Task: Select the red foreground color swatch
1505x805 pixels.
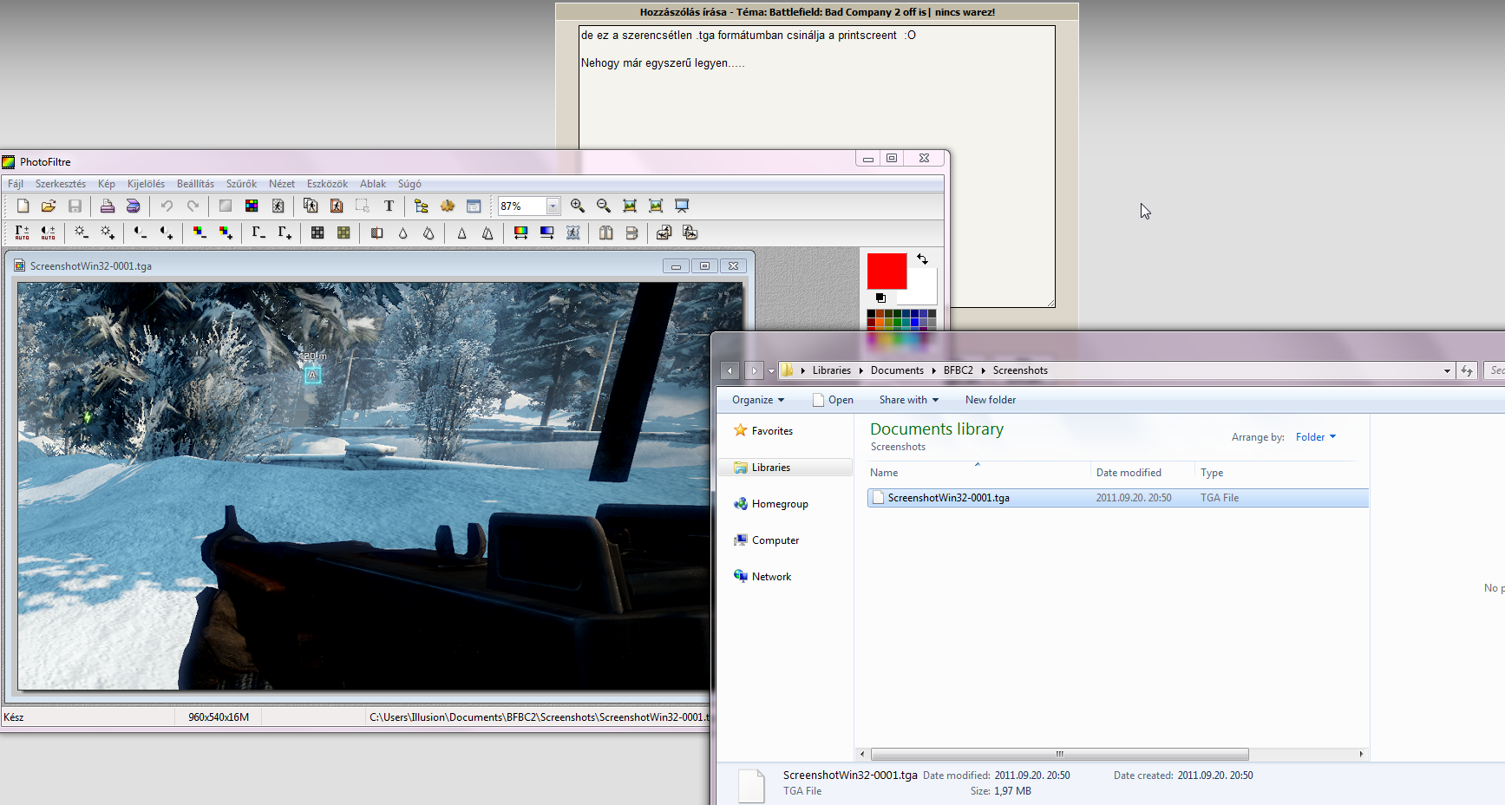Action: pyautogui.click(x=887, y=272)
